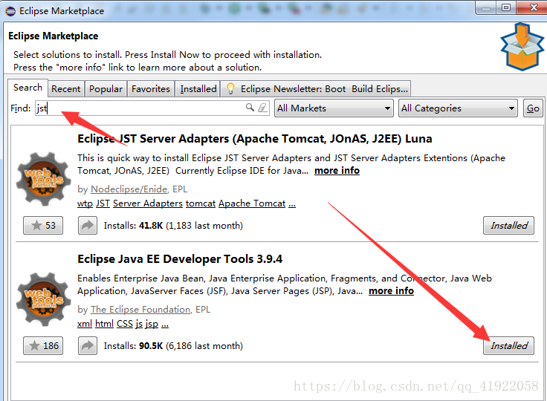
Task: Open The Eclipse Foundation author link
Action: (140, 310)
